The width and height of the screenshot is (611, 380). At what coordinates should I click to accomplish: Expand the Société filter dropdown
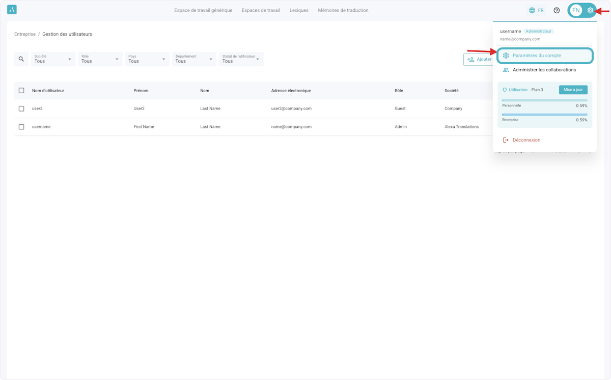coord(53,59)
